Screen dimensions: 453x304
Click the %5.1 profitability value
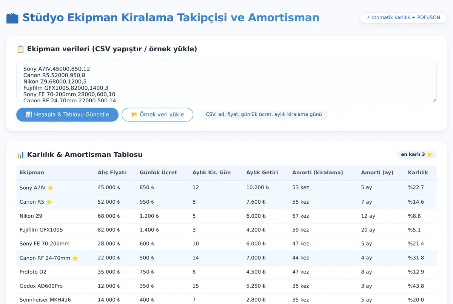(414, 230)
